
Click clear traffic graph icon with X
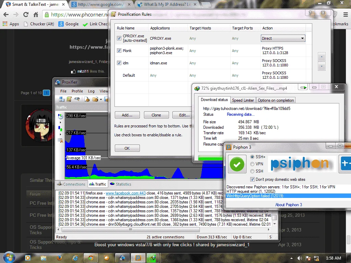pyautogui.click(x=60, y=140)
